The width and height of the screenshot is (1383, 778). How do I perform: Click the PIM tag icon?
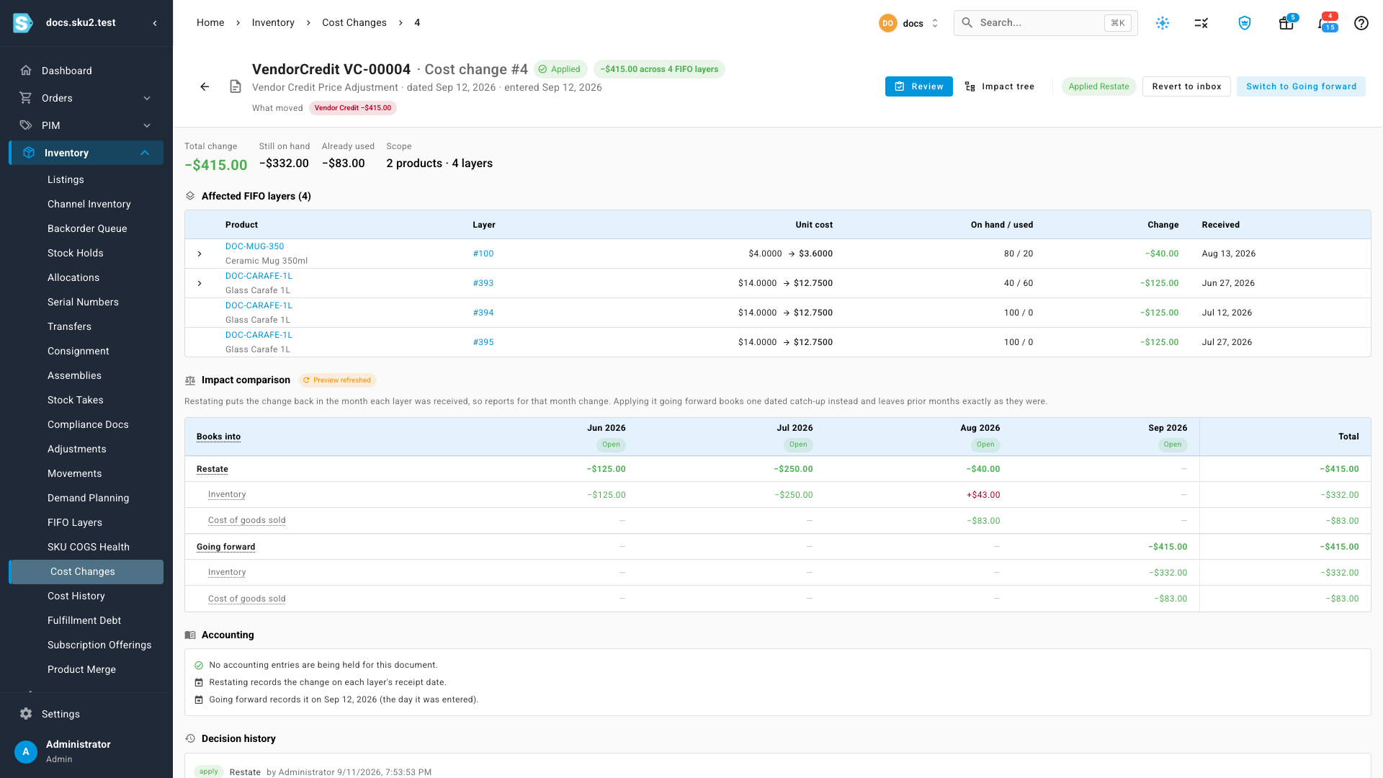(26, 125)
